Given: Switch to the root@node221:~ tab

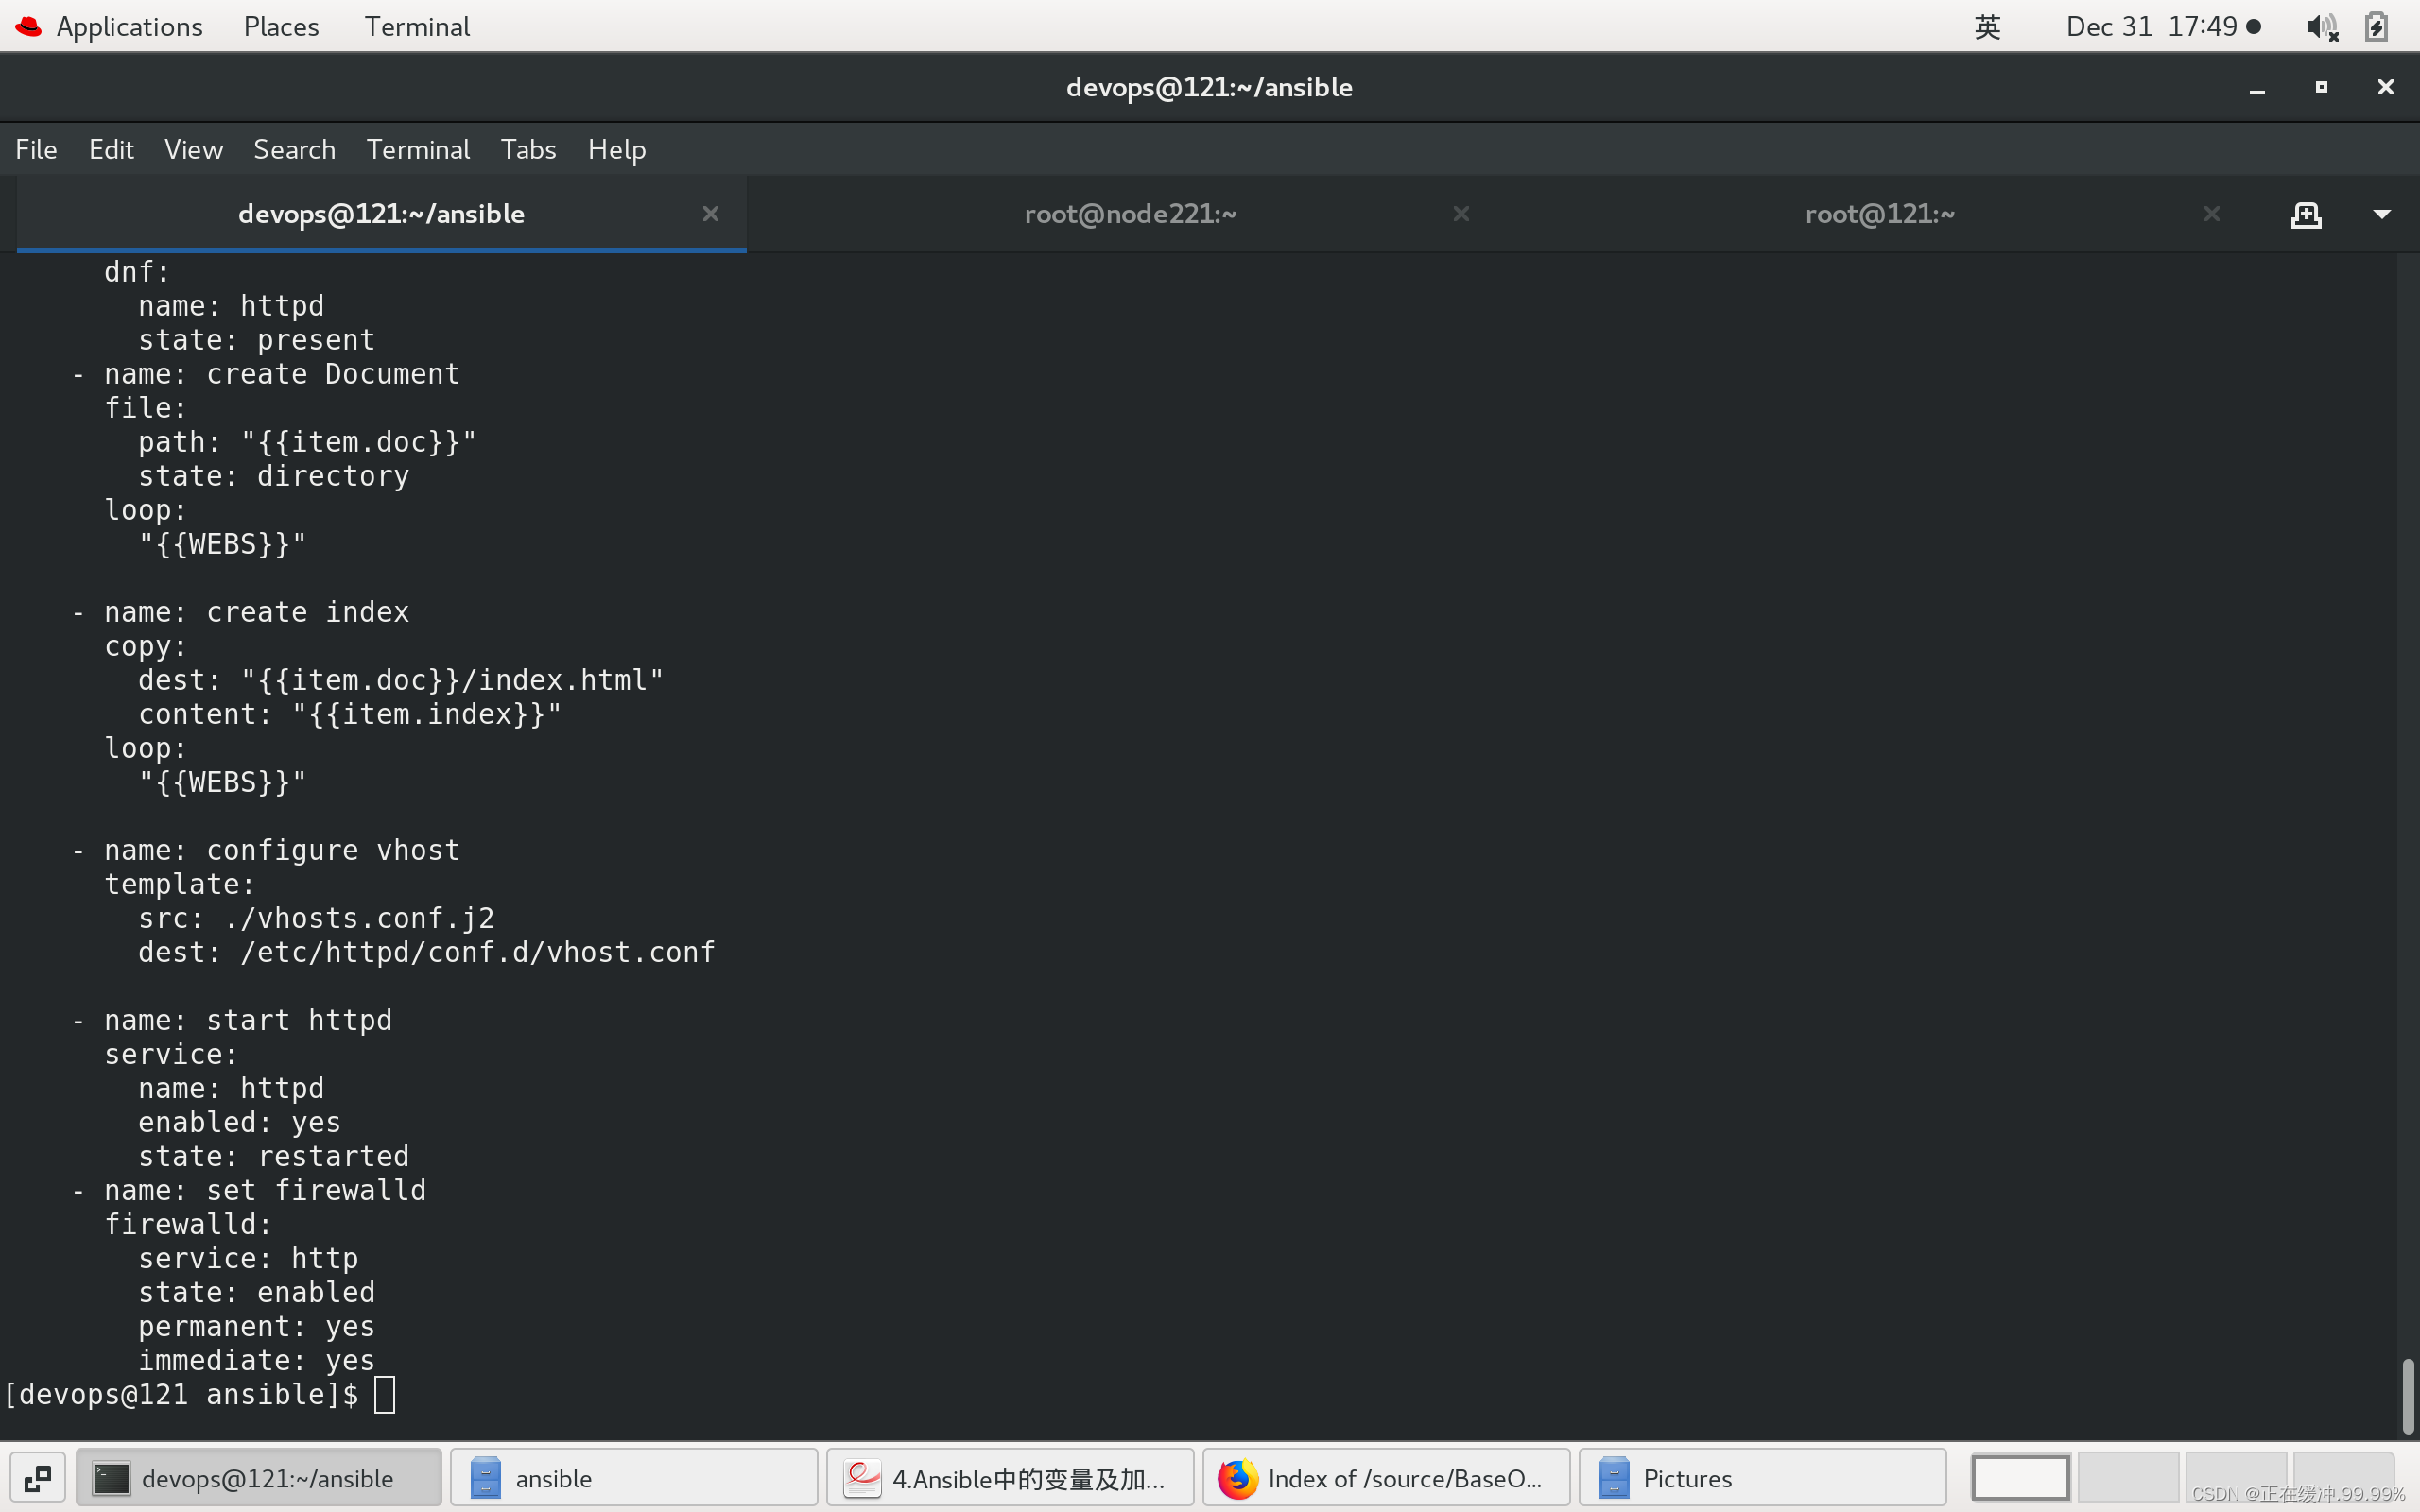Looking at the screenshot, I should 1130,214.
